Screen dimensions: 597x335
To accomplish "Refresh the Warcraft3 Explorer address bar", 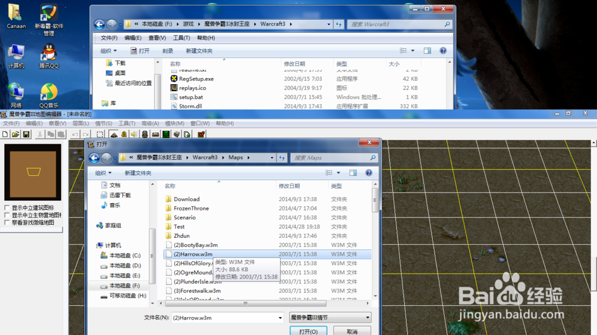I will [x=339, y=24].
